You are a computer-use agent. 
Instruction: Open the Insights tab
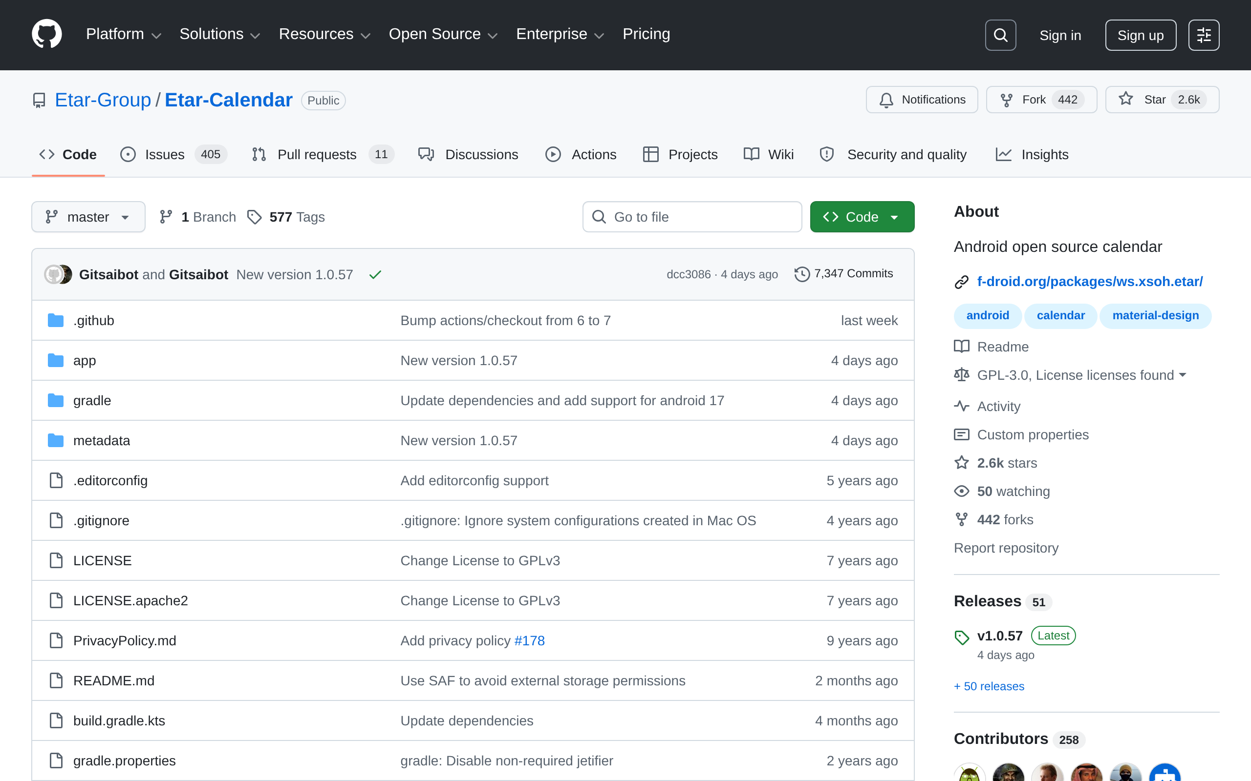pyautogui.click(x=1033, y=154)
